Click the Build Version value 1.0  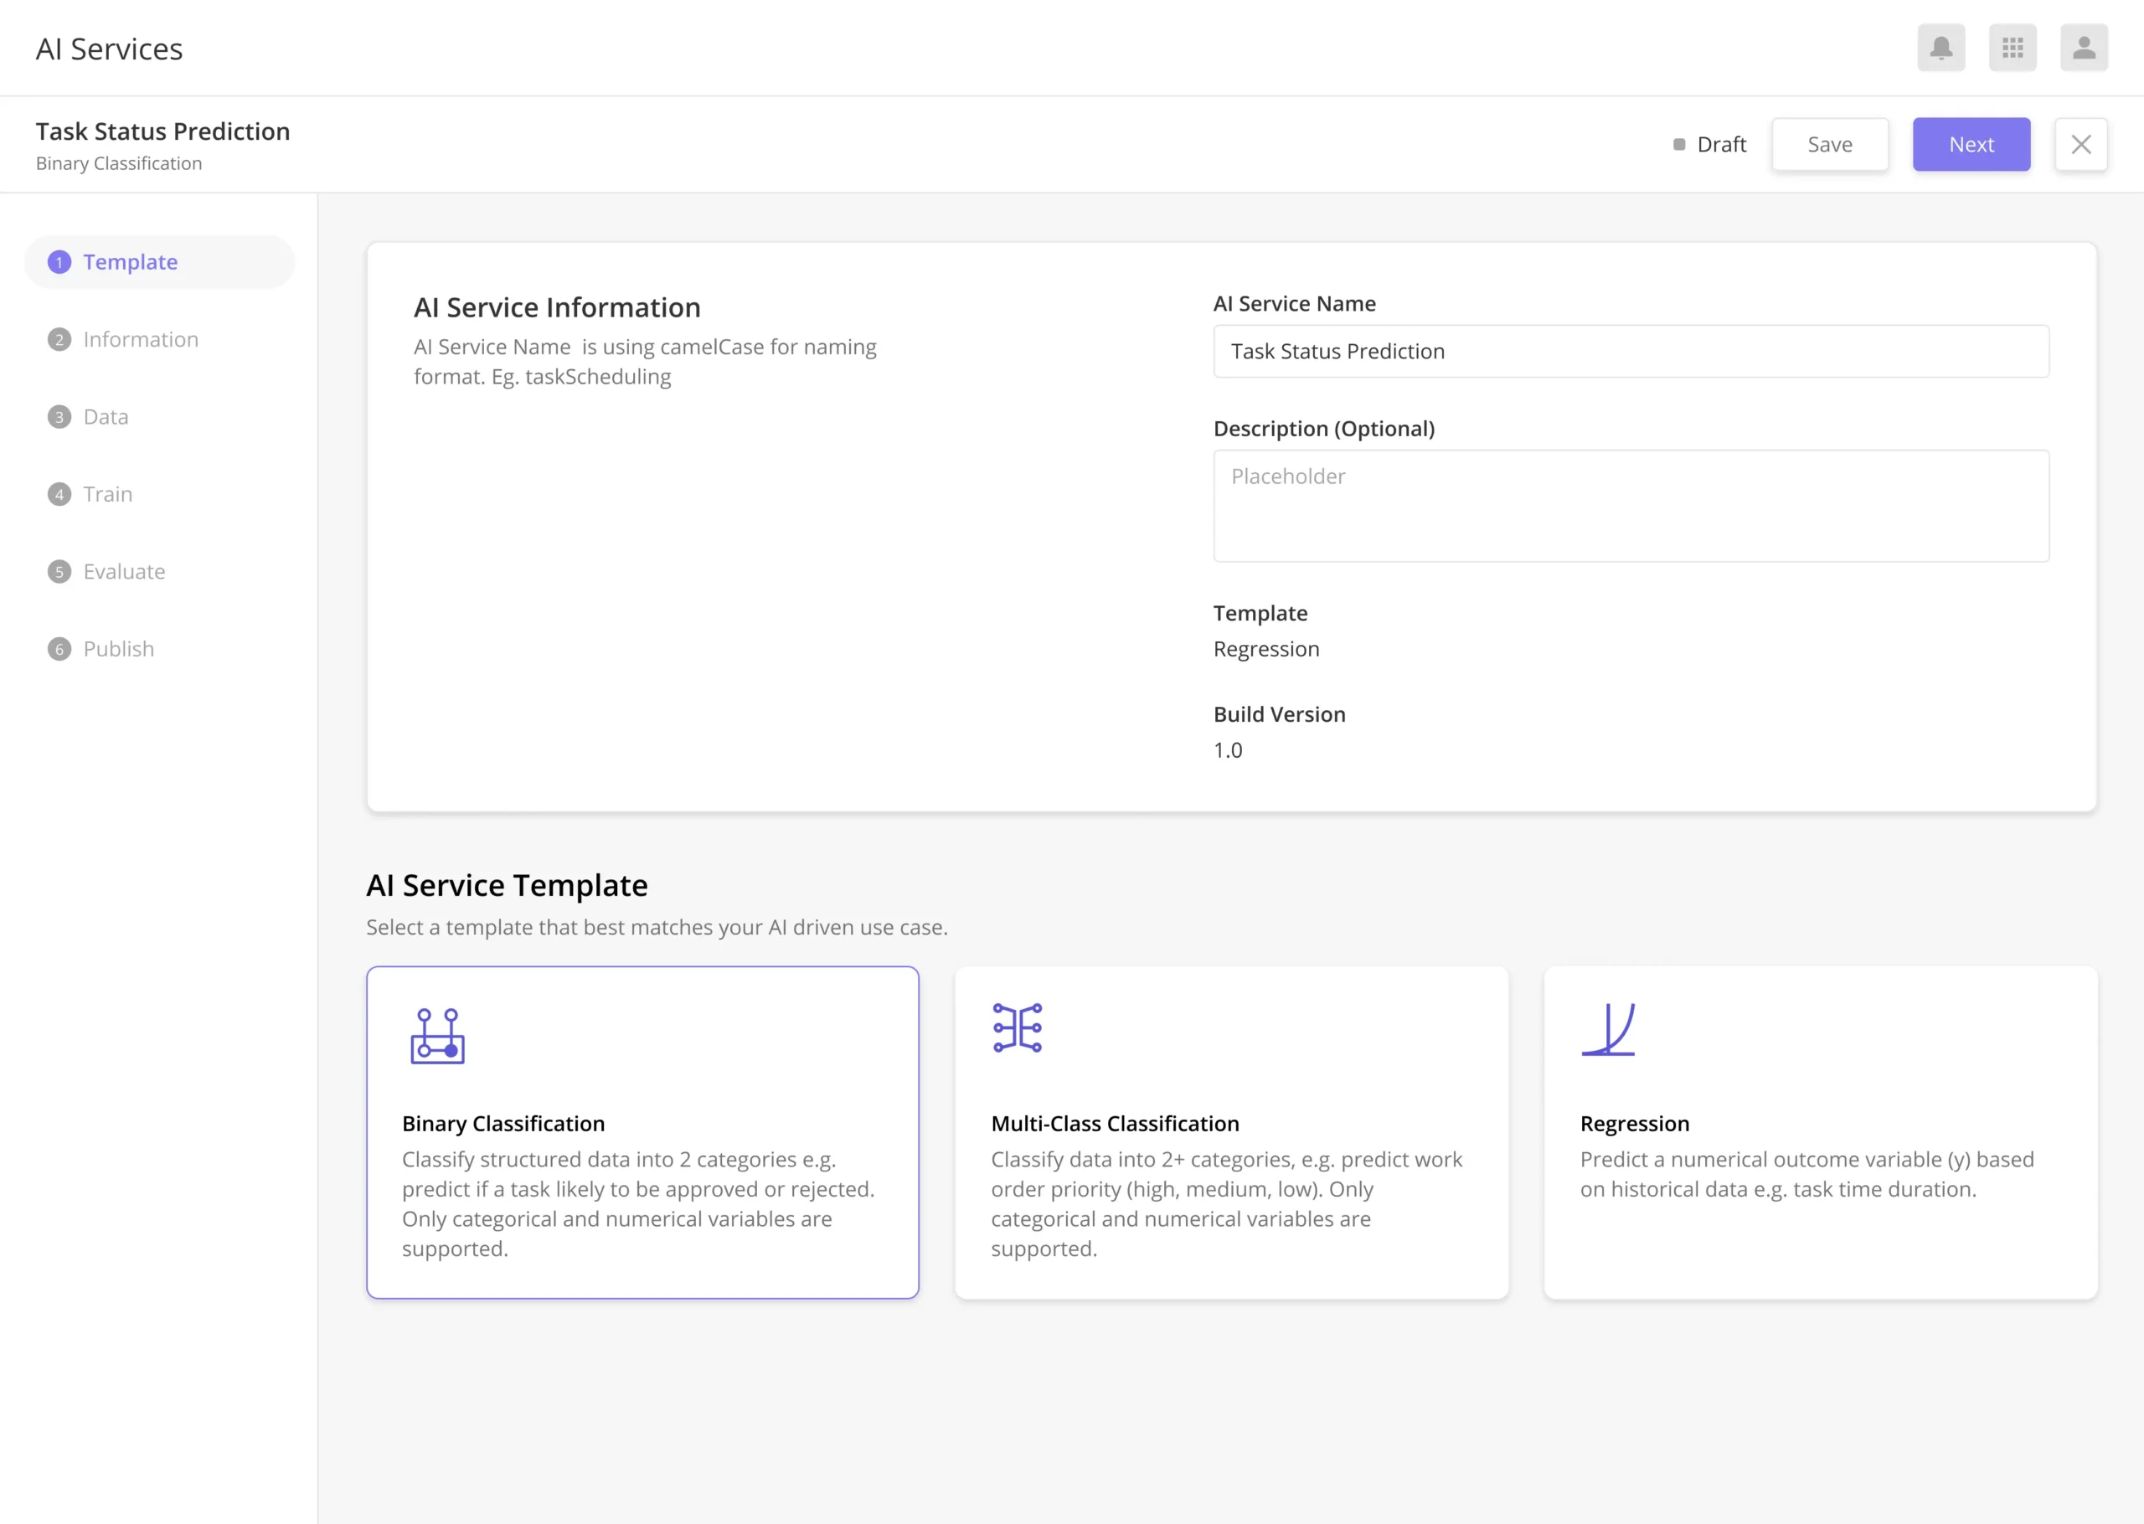(1227, 751)
